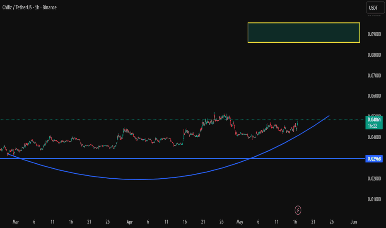Open the USDT currency selector button

pyautogui.click(x=375, y=7)
